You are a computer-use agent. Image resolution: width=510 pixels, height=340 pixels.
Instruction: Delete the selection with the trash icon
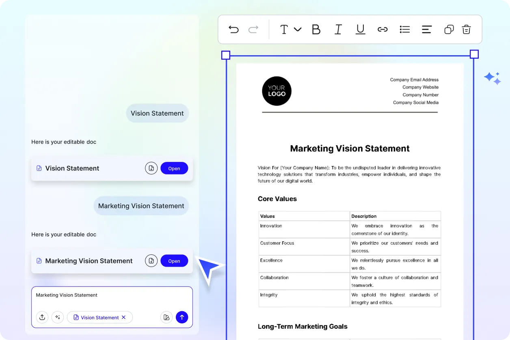(467, 29)
